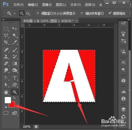The image size is (132, 130).
Task: Select the Hand tool
Action: pyautogui.click(x=6, y=92)
